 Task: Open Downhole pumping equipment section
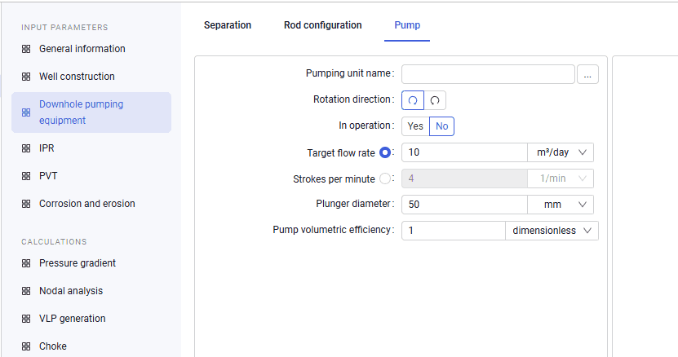click(91, 112)
